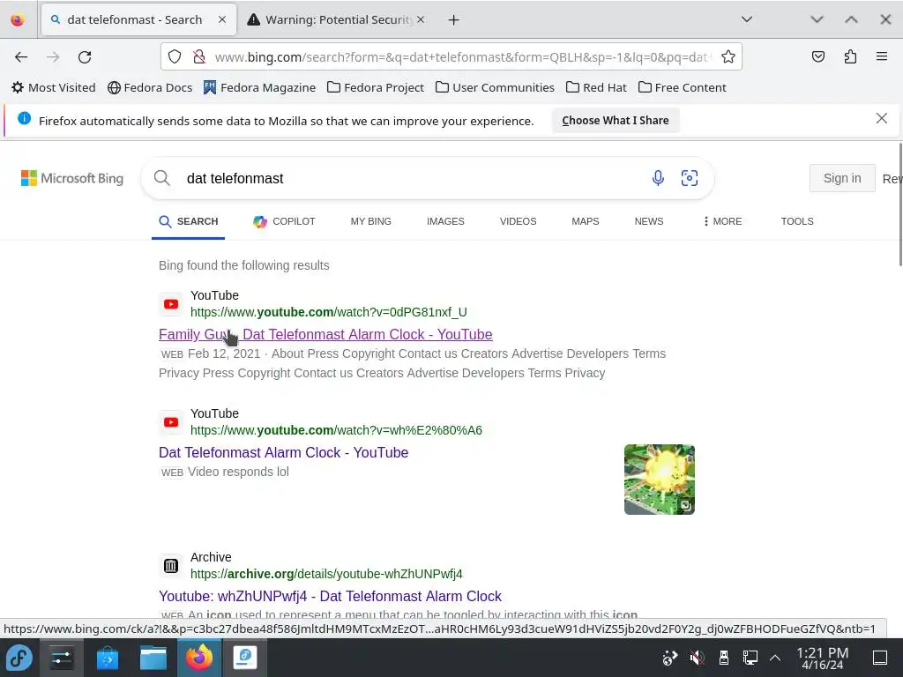Reload the current Bing page
This screenshot has width=903, height=677.
[x=85, y=57]
